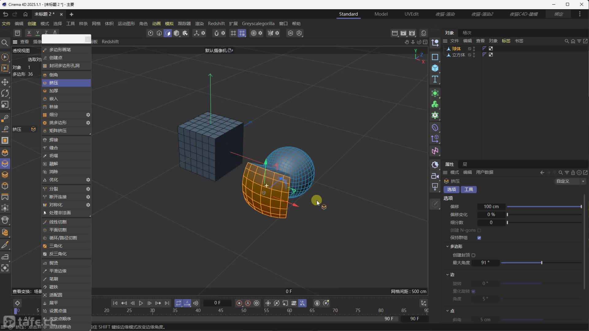Select the Rotate tool in left toolbar
Image resolution: width=589 pixels, height=331 pixels.
tap(5, 93)
